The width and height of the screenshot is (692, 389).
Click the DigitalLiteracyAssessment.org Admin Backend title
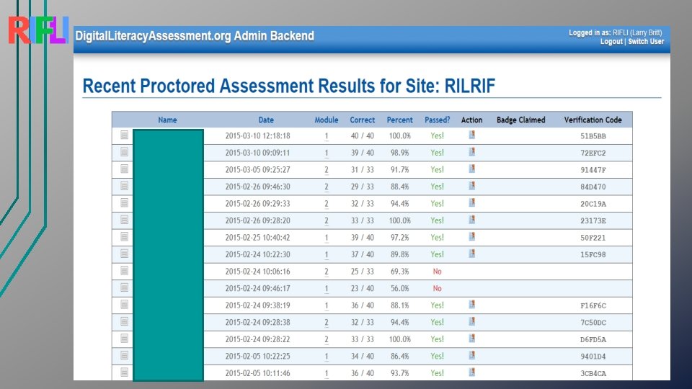[x=195, y=36]
